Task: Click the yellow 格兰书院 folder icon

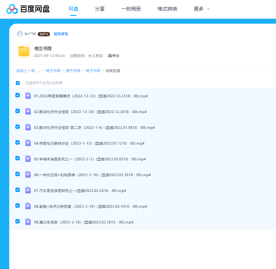Action: [x=24, y=51]
